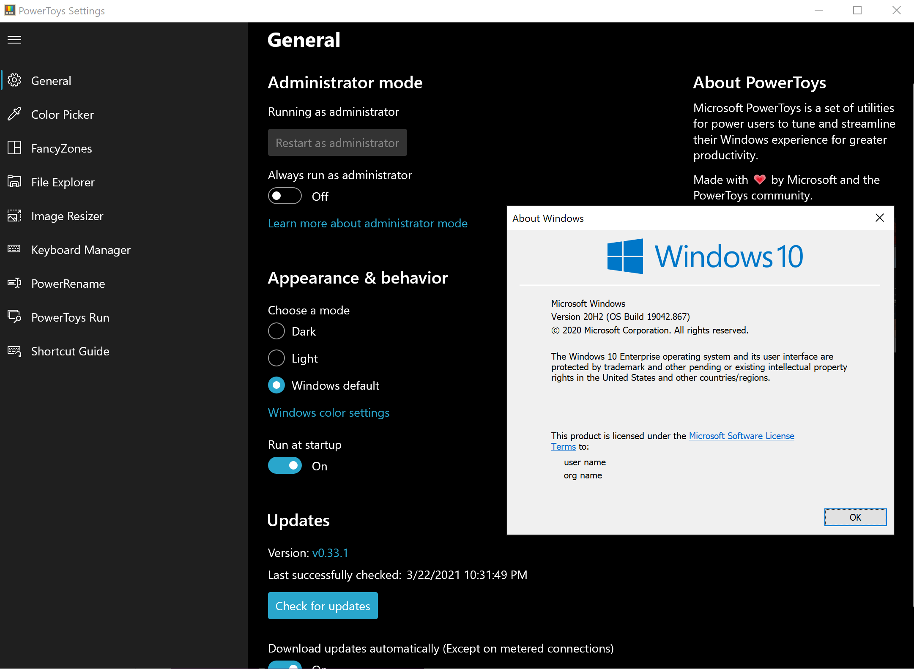Select the Keyboard Manager icon
This screenshot has width=914, height=669.
14,250
